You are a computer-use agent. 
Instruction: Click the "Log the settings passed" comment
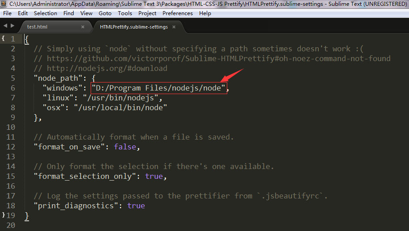tap(180, 196)
